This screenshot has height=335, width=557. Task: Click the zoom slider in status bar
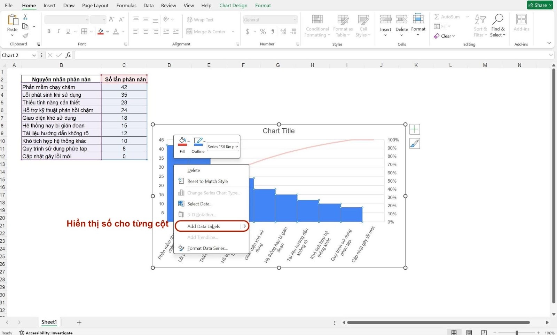coord(517,333)
